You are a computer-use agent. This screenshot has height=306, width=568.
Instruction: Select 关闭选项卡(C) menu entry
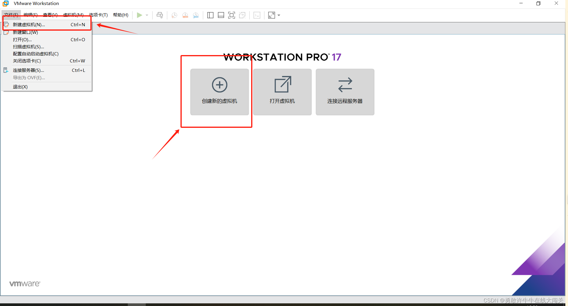47,61
